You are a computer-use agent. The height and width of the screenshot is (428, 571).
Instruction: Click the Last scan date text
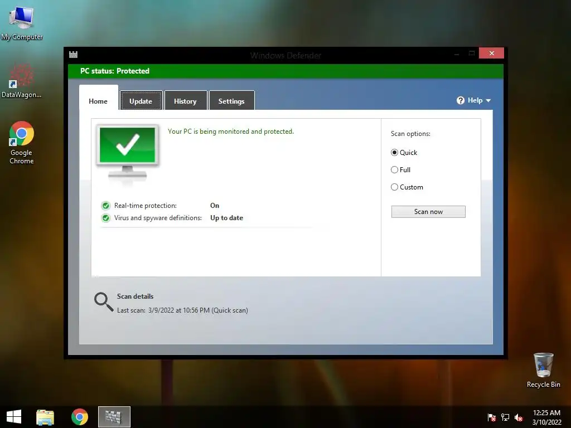[182, 310]
